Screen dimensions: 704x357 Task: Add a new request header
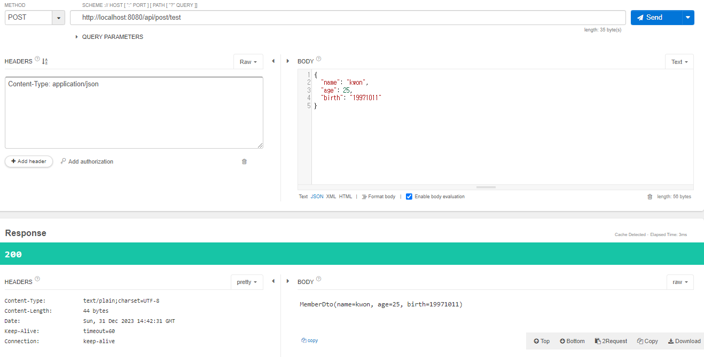(x=28, y=161)
